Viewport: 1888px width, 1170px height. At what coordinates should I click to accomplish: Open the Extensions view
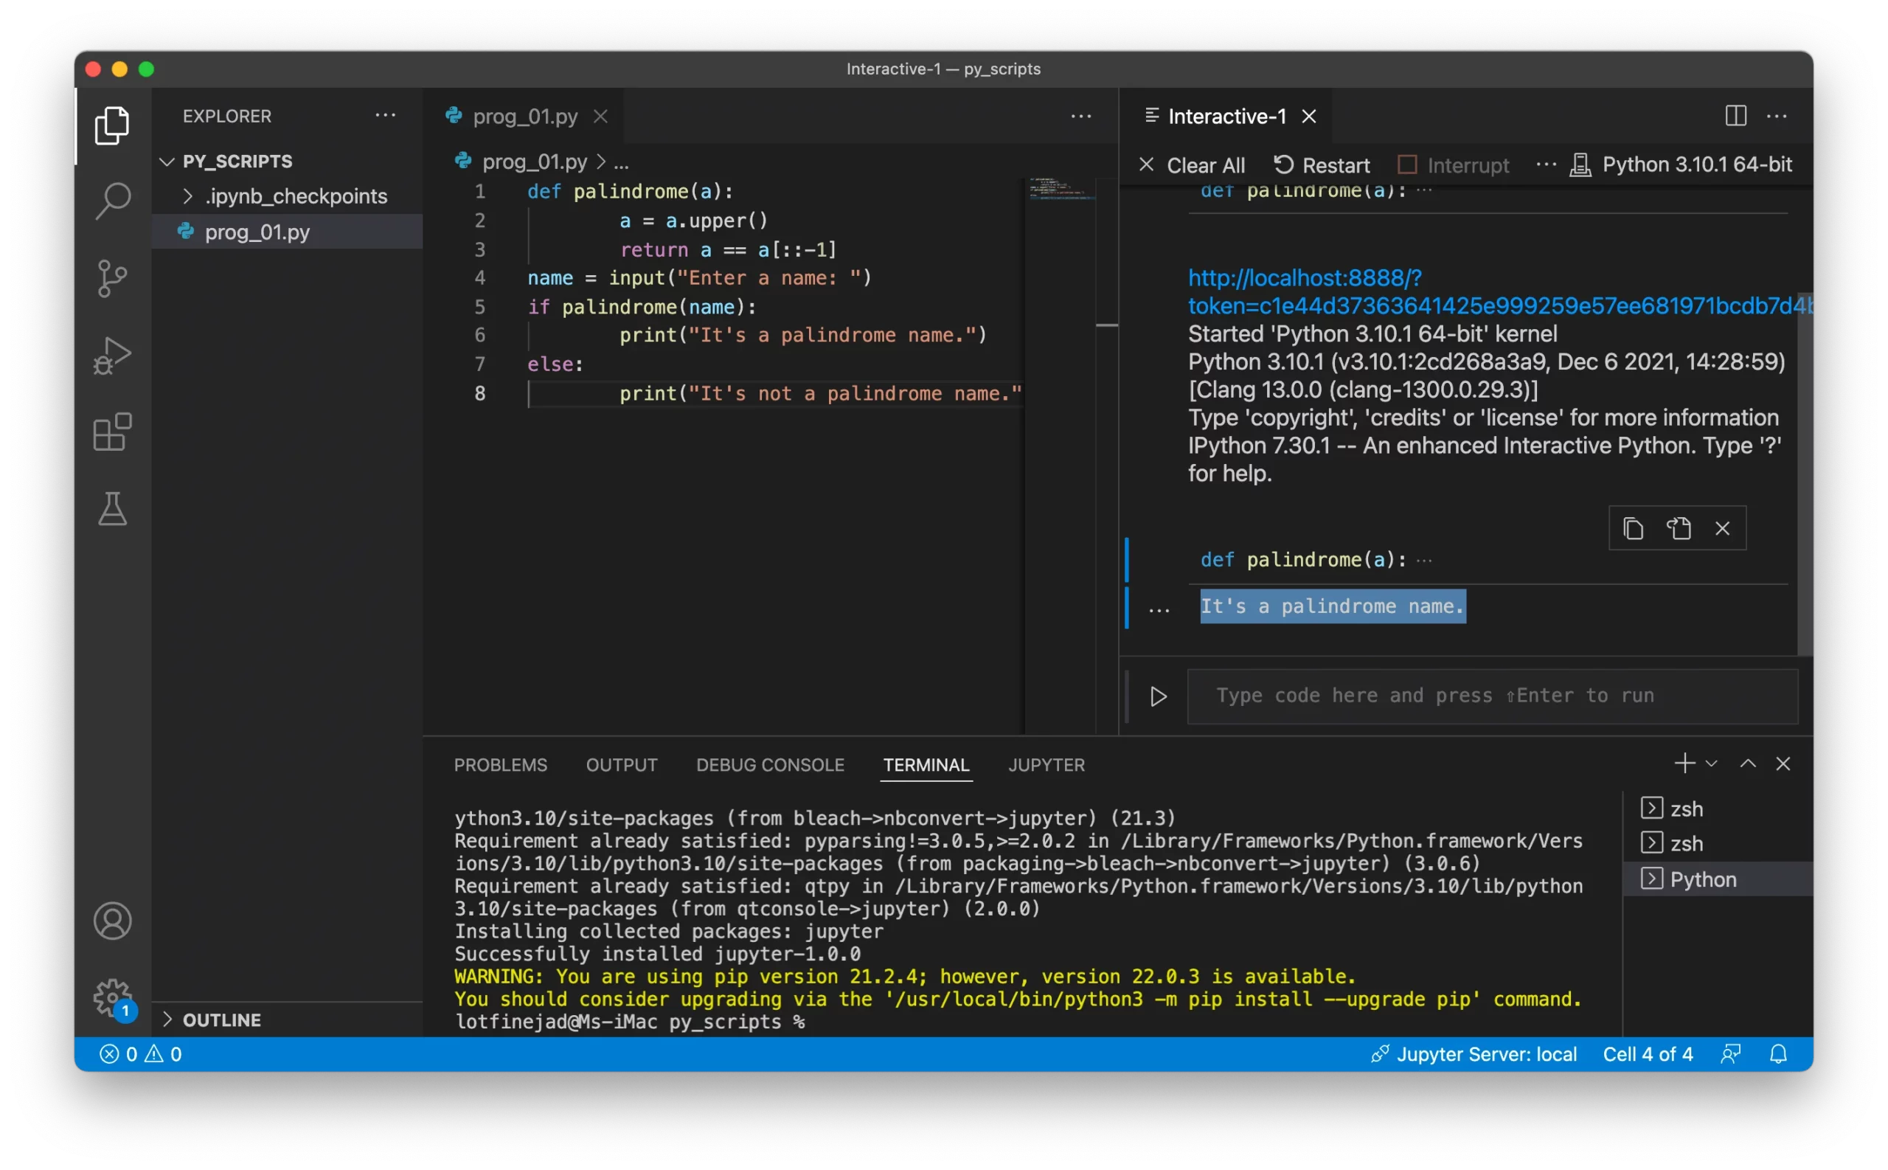pyautogui.click(x=113, y=432)
